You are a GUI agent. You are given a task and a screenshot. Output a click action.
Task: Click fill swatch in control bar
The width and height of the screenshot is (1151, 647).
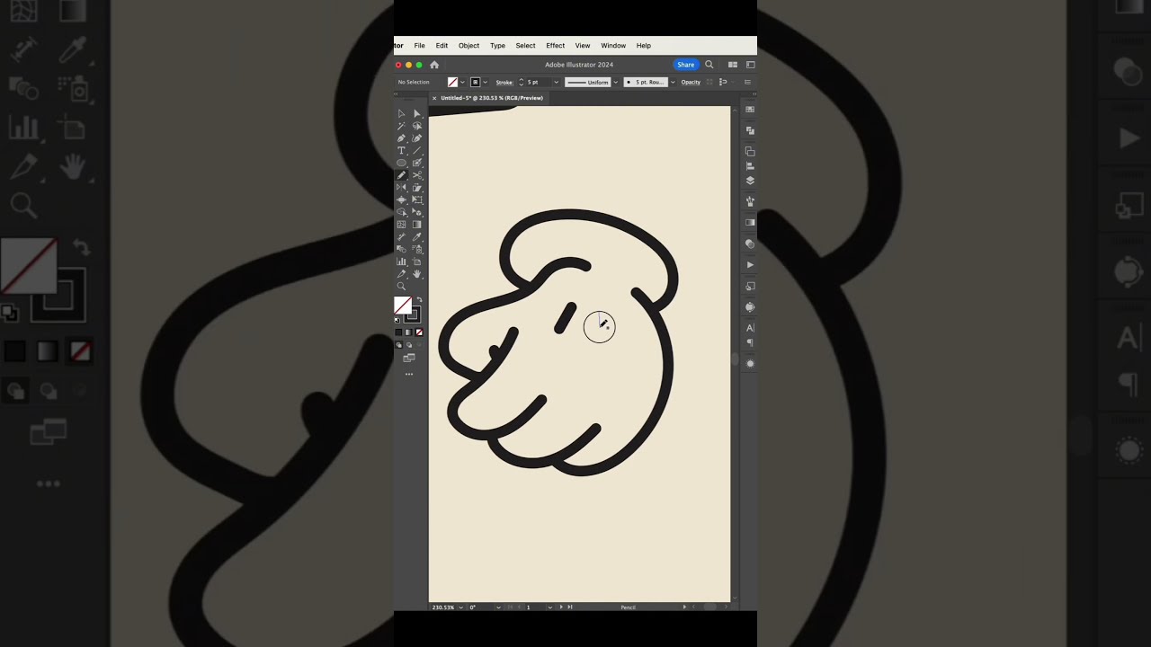[452, 83]
